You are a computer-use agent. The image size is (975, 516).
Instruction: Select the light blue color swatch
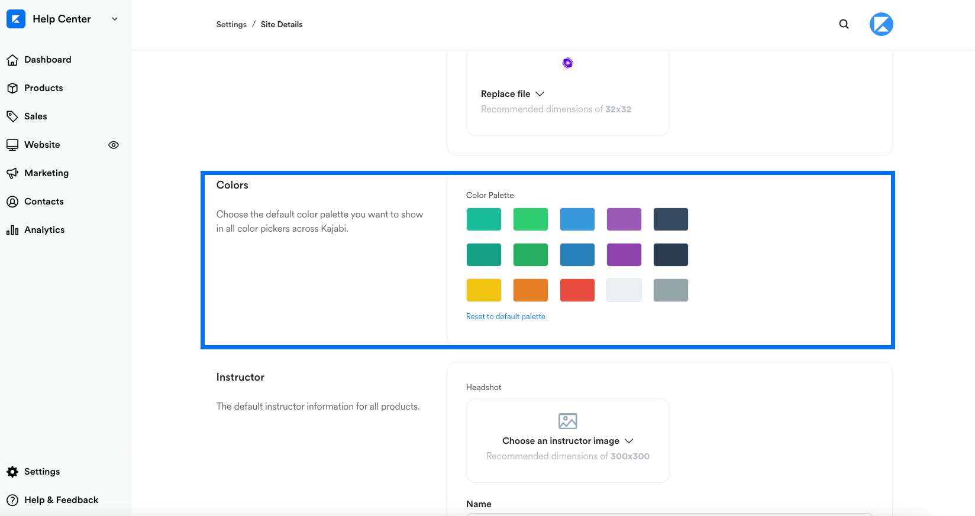577,219
